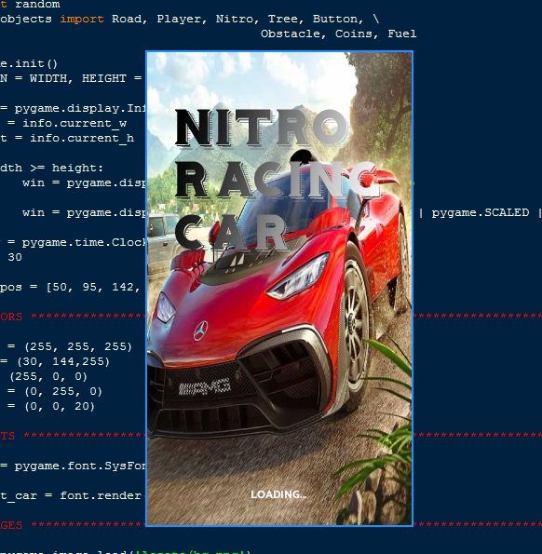Click the 't_car = font.render' code line
This screenshot has height=554, width=542.
click(x=71, y=495)
